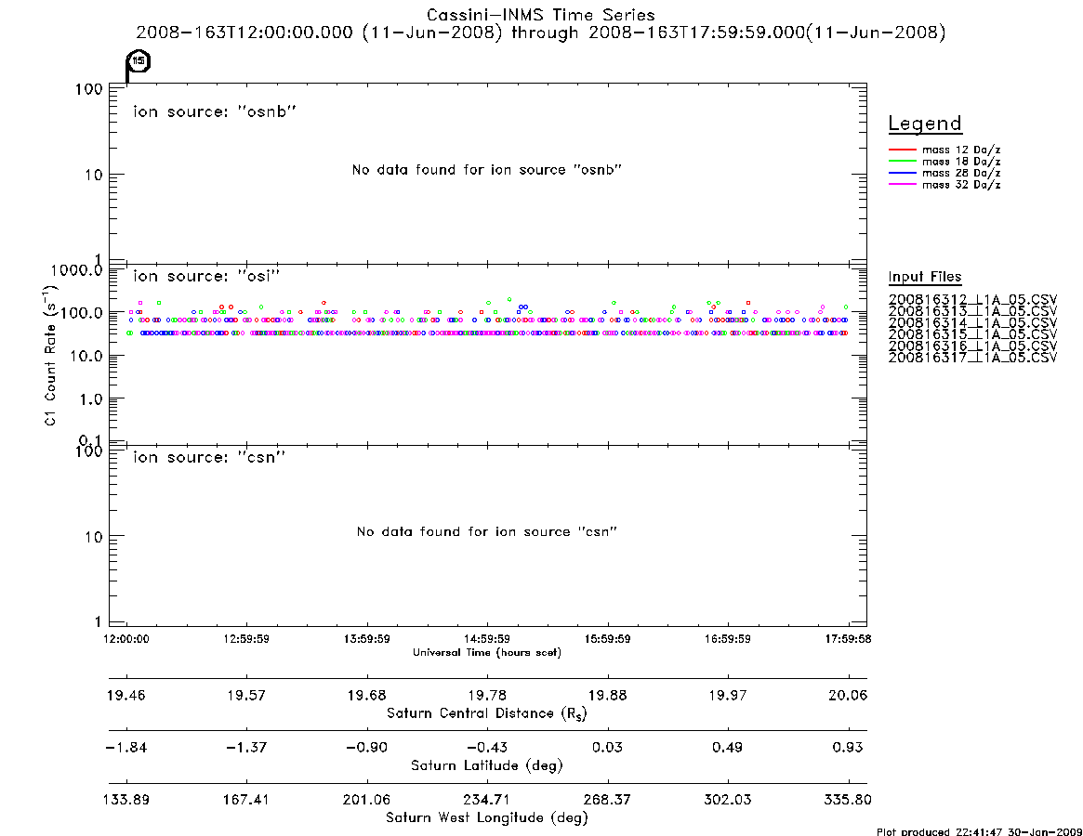
Task: Click the 'Universal Time (hours scet)' axis label
Action: tap(487, 652)
